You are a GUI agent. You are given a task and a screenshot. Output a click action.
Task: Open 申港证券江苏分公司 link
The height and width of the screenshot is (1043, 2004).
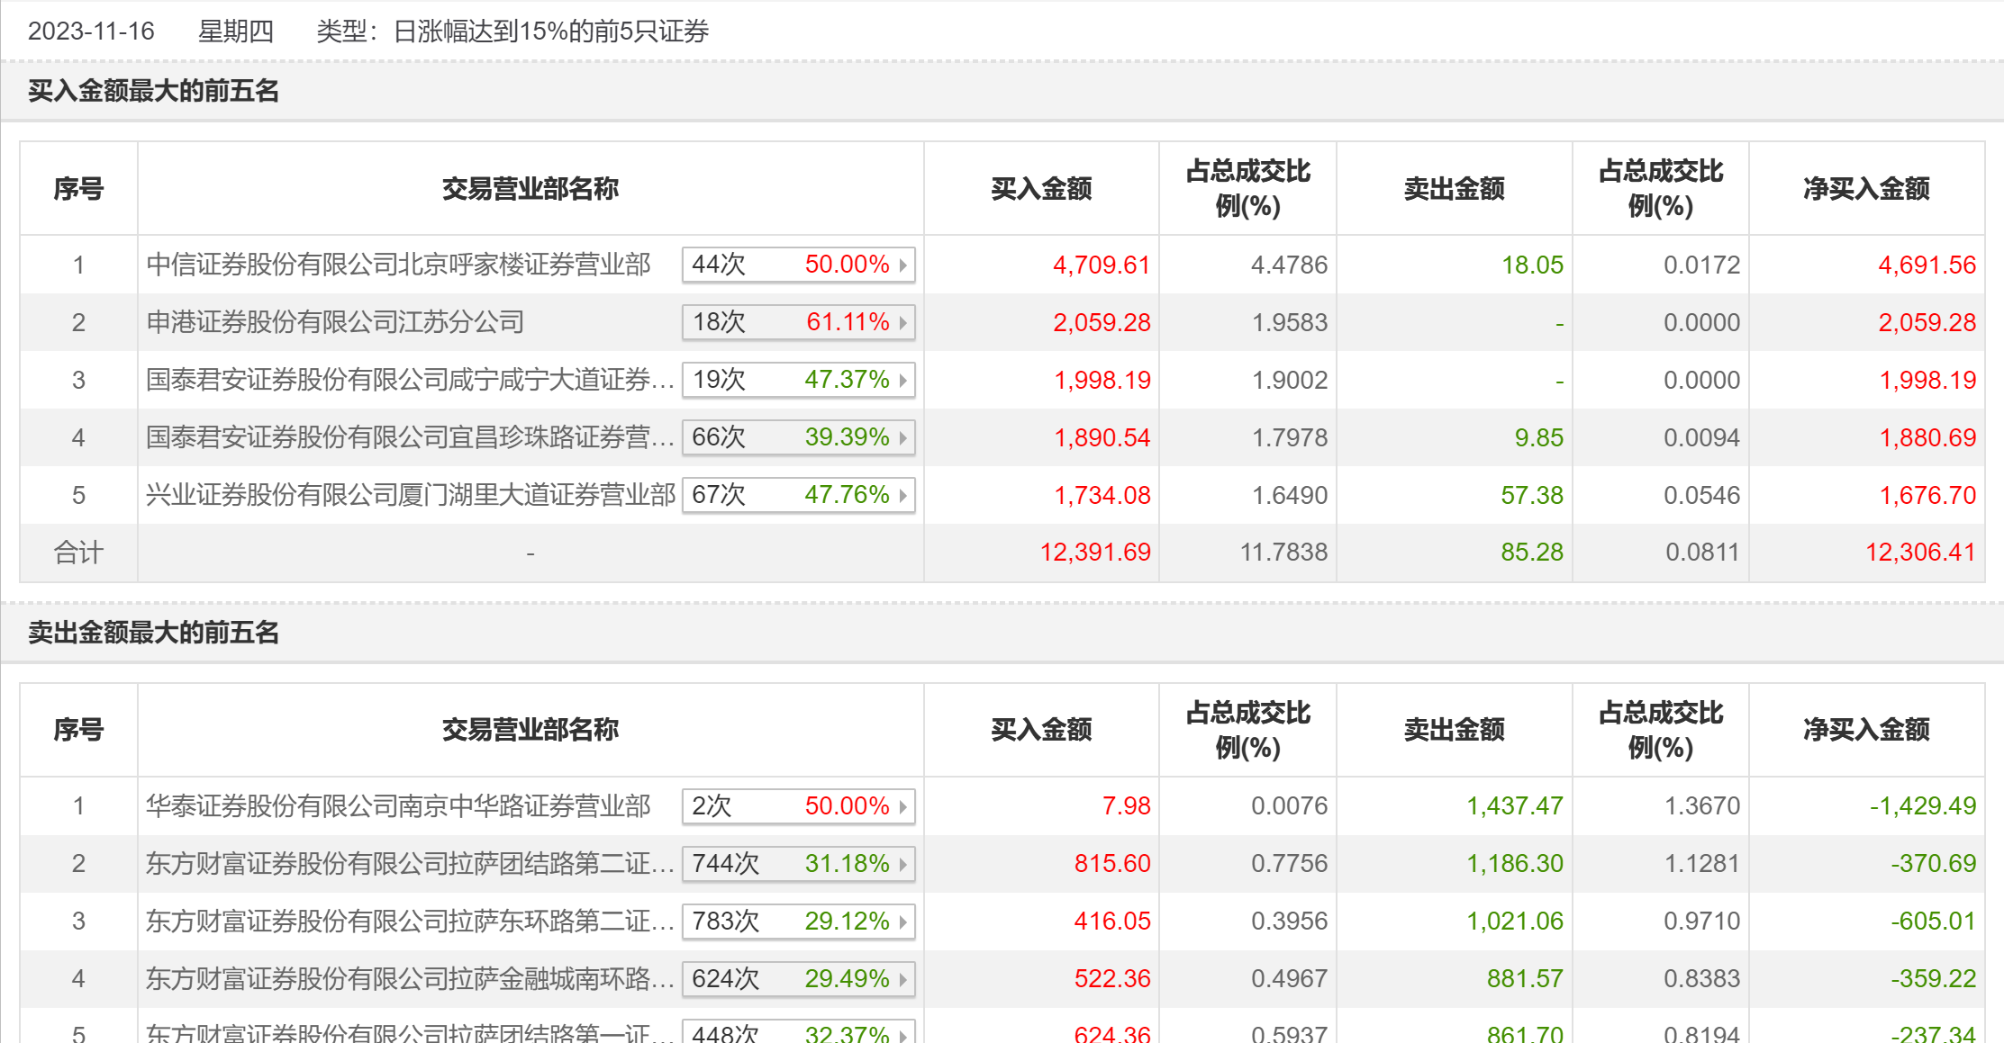pyautogui.click(x=335, y=322)
